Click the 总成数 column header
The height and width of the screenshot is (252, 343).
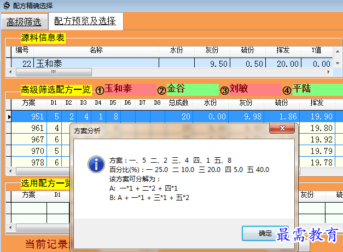point(179,103)
